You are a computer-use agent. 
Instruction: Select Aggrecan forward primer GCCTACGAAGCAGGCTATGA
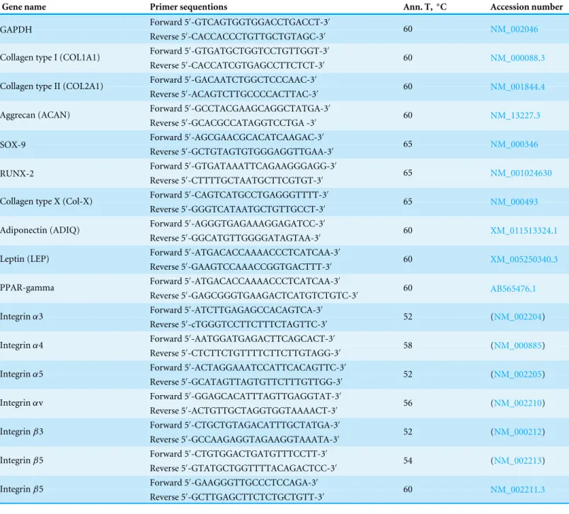tap(240, 108)
